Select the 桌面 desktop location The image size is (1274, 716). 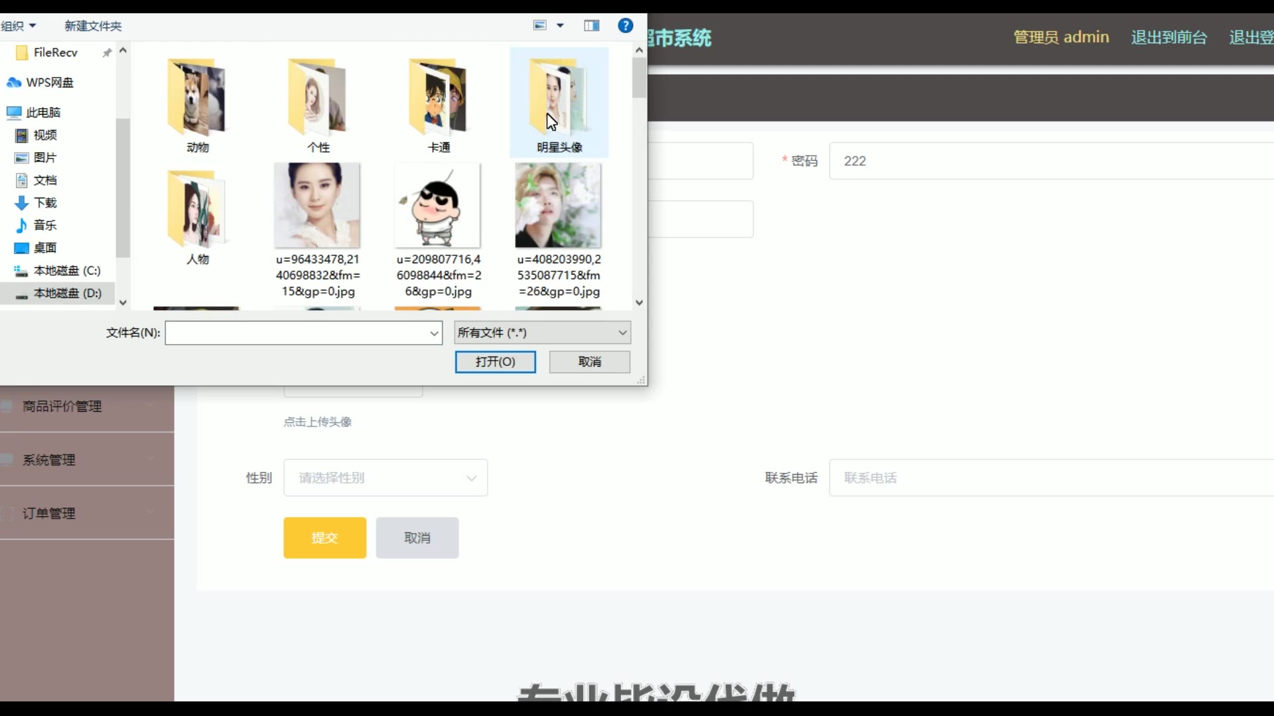(44, 248)
